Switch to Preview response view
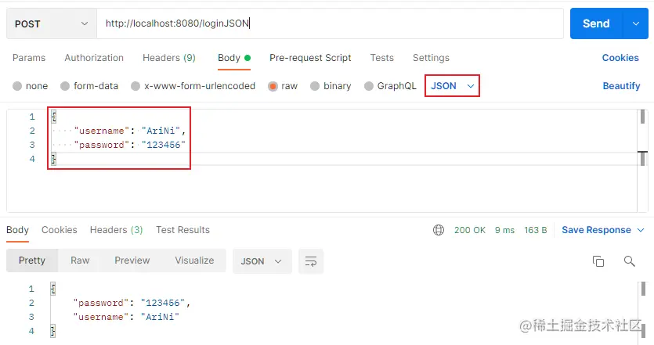This screenshot has width=654, height=345. [132, 261]
